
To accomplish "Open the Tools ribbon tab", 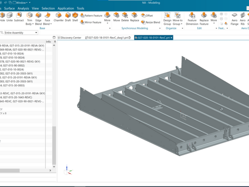I will [x=80, y=8].
